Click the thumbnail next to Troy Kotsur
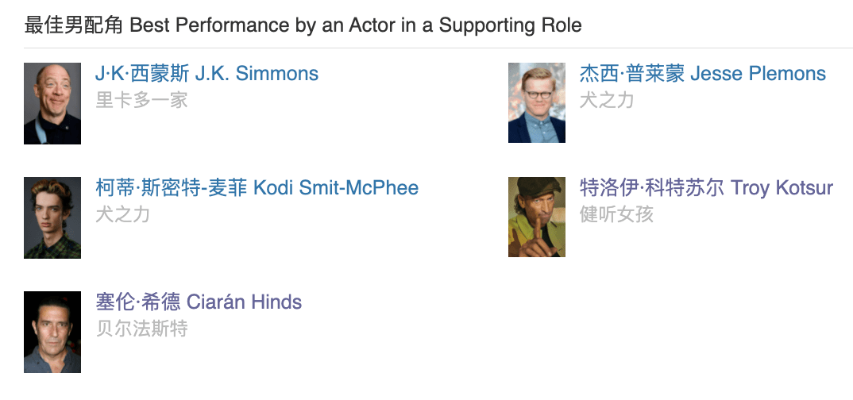This screenshot has height=400, width=853. coord(537,217)
